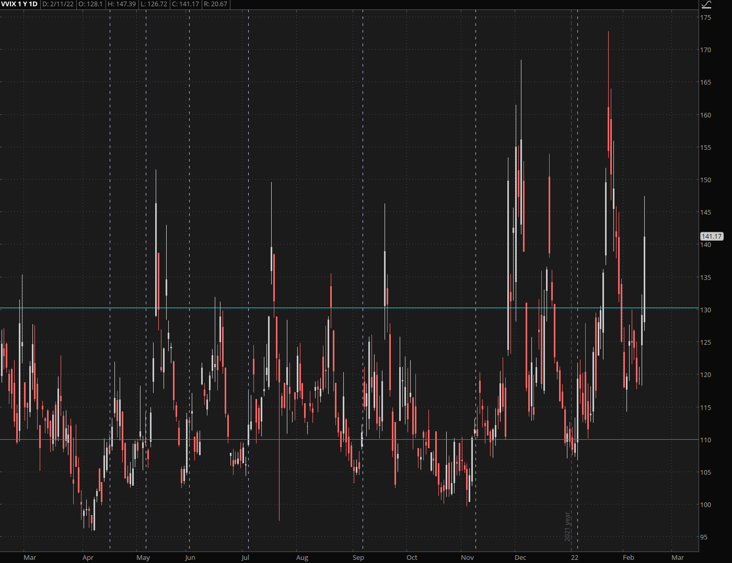Screen dimensions: 732x563
Task: Select the date value D: 2/11/22
Action: point(59,4)
